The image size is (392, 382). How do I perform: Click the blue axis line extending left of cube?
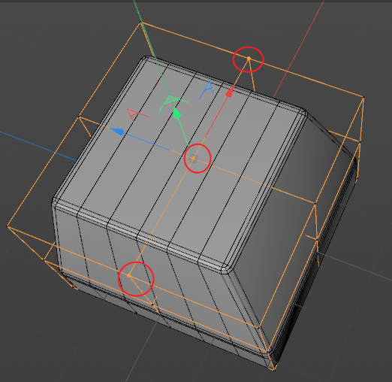click(38, 145)
